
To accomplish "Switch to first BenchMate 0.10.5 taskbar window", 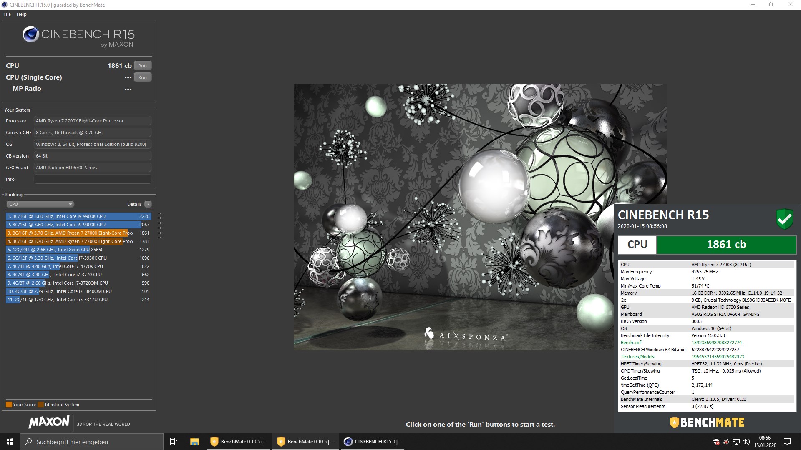I will (x=239, y=442).
